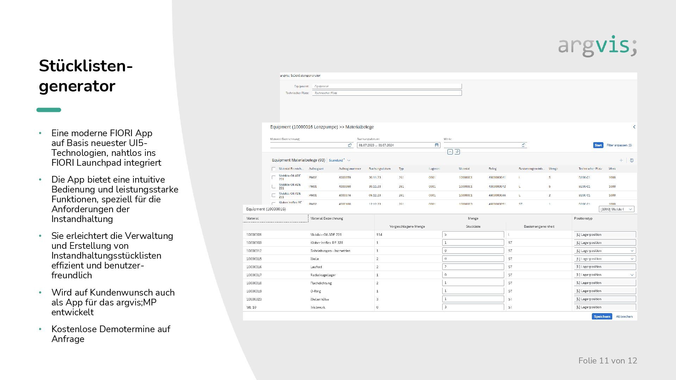
Task: Select the row with Auftragsnummer 4000074
Action: 274,195
